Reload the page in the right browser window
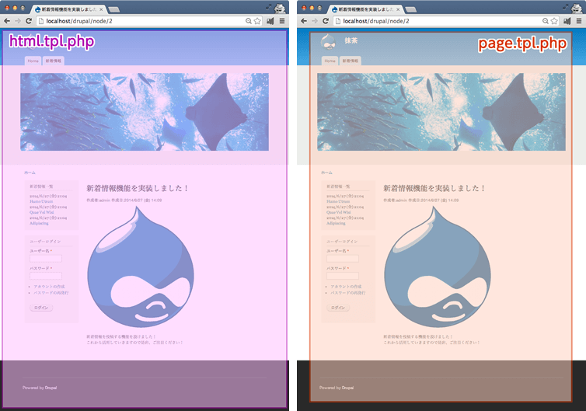The height and width of the screenshot is (411, 586). (x=326, y=21)
